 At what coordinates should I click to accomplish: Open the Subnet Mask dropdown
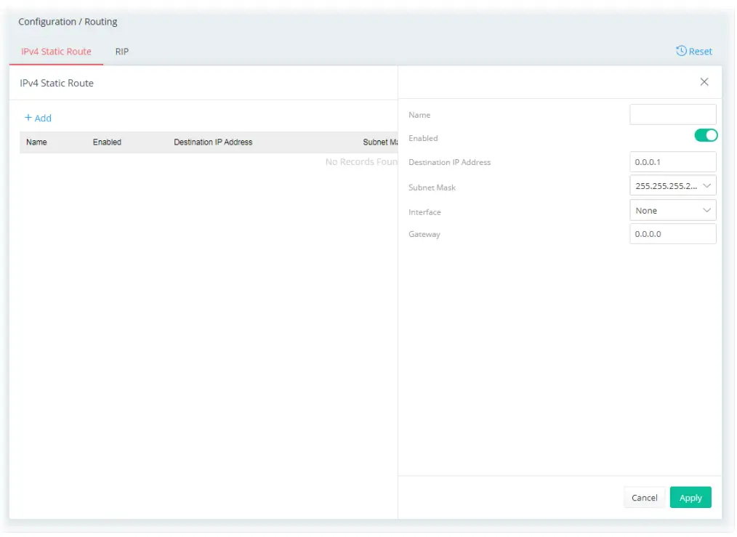[x=672, y=185]
